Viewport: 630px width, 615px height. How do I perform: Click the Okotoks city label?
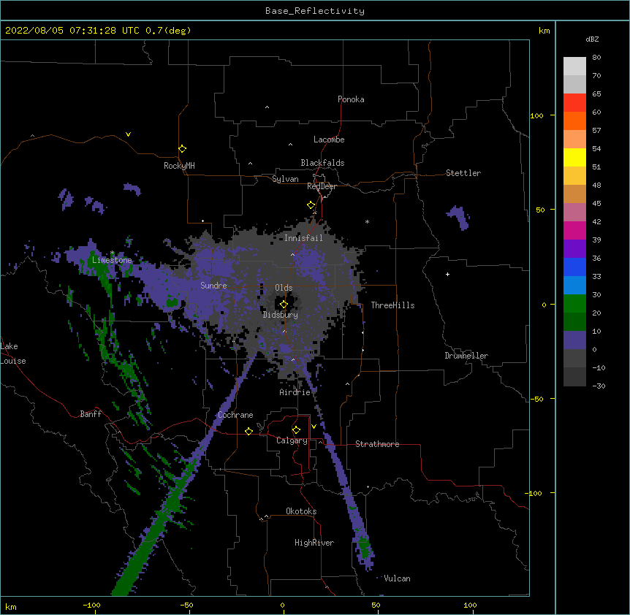(x=301, y=511)
